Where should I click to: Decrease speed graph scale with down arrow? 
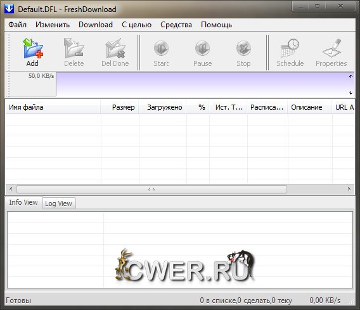(x=350, y=93)
